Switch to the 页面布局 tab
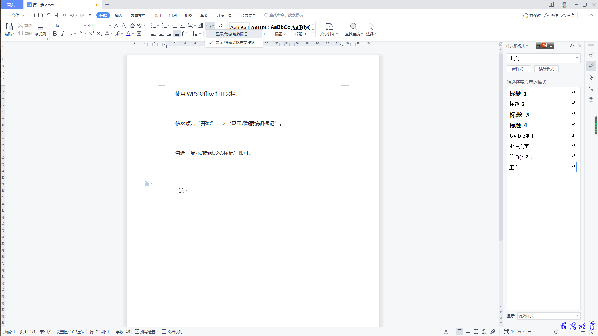Viewport: 598px width, 336px height. coord(138,15)
